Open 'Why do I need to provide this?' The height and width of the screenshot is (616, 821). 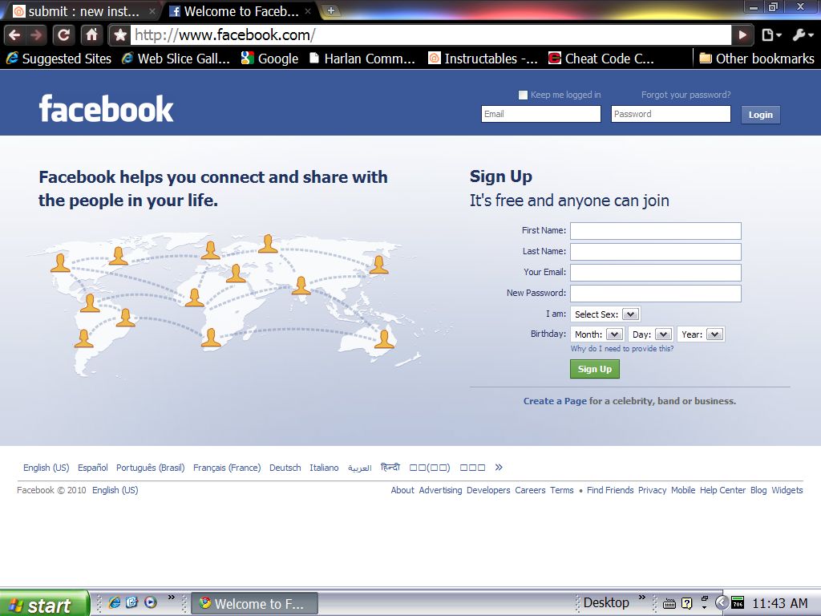pos(622,348)
